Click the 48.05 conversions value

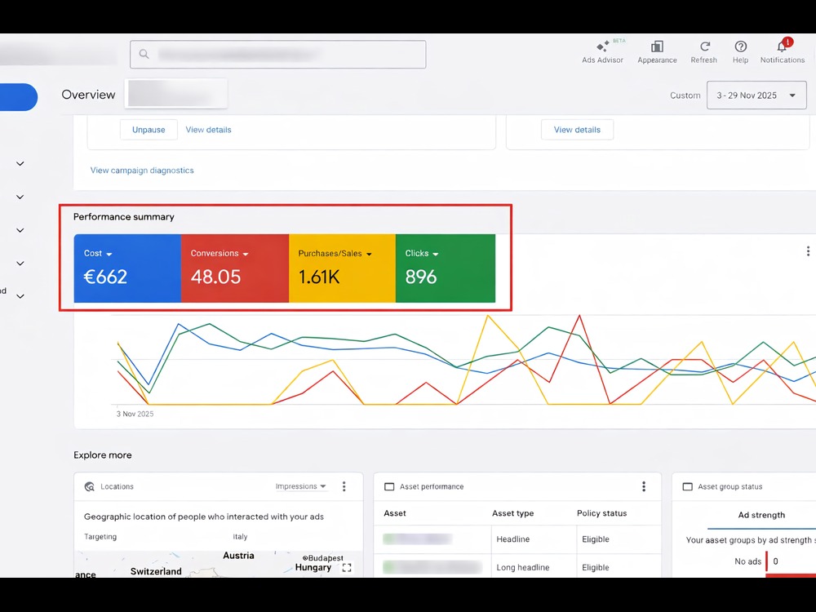[216, 277]
